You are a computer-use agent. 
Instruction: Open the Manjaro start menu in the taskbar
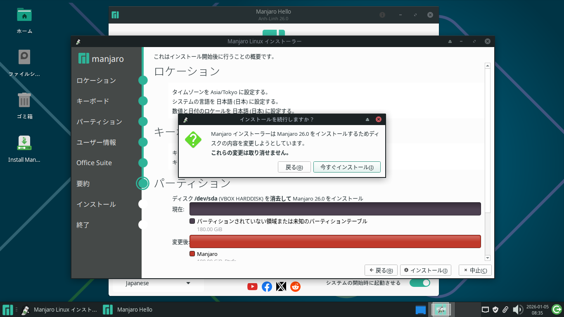tap(8, 310)
